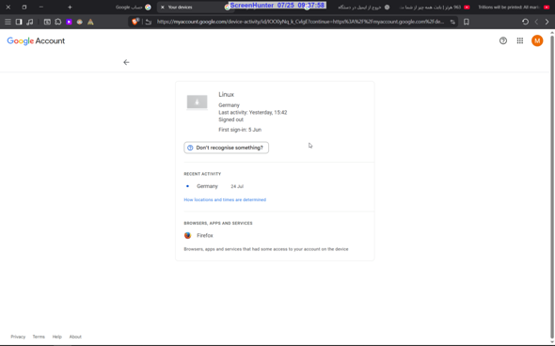Click the translate icon in address bar
This screenshot has width=555, height=346.
pyautogui.click(x=452, y=22)
